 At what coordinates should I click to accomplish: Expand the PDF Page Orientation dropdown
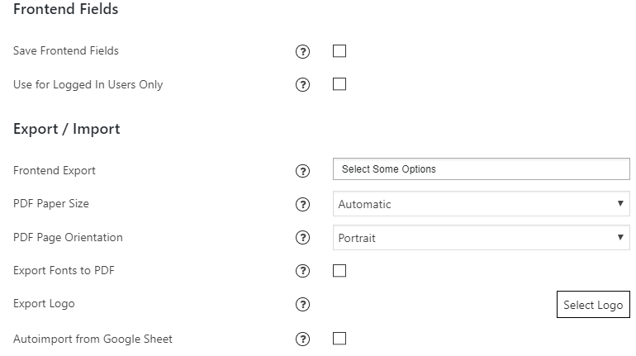pyautogui.click(x=481, y=238)
